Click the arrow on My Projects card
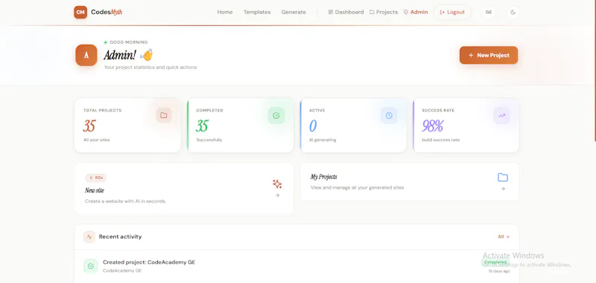The height and width of the screenshot is (283, 596). click(503, 189)
